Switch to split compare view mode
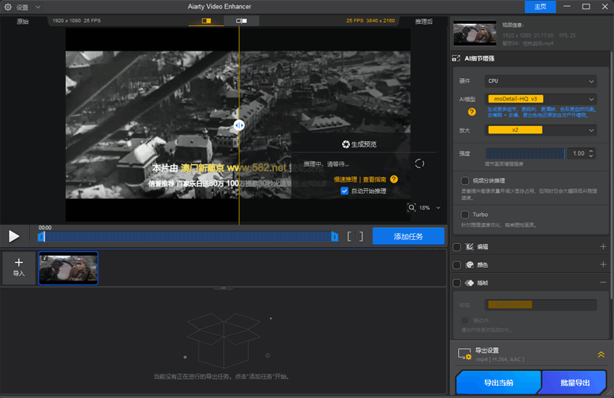Viewport: 614px width, 398px height. click(206, 21)
